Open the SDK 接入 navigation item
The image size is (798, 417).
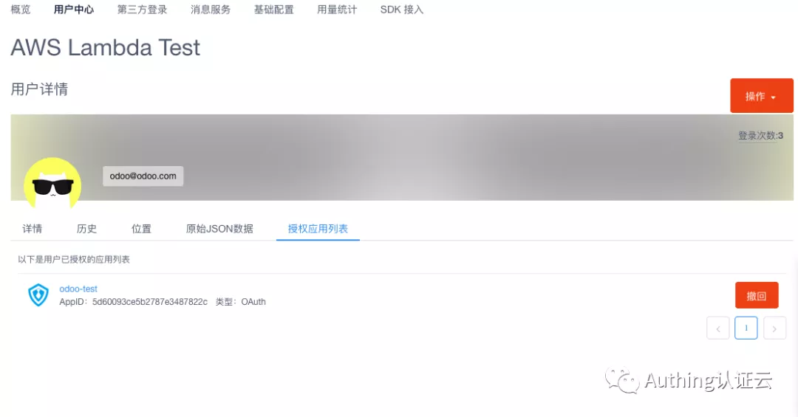401,10
